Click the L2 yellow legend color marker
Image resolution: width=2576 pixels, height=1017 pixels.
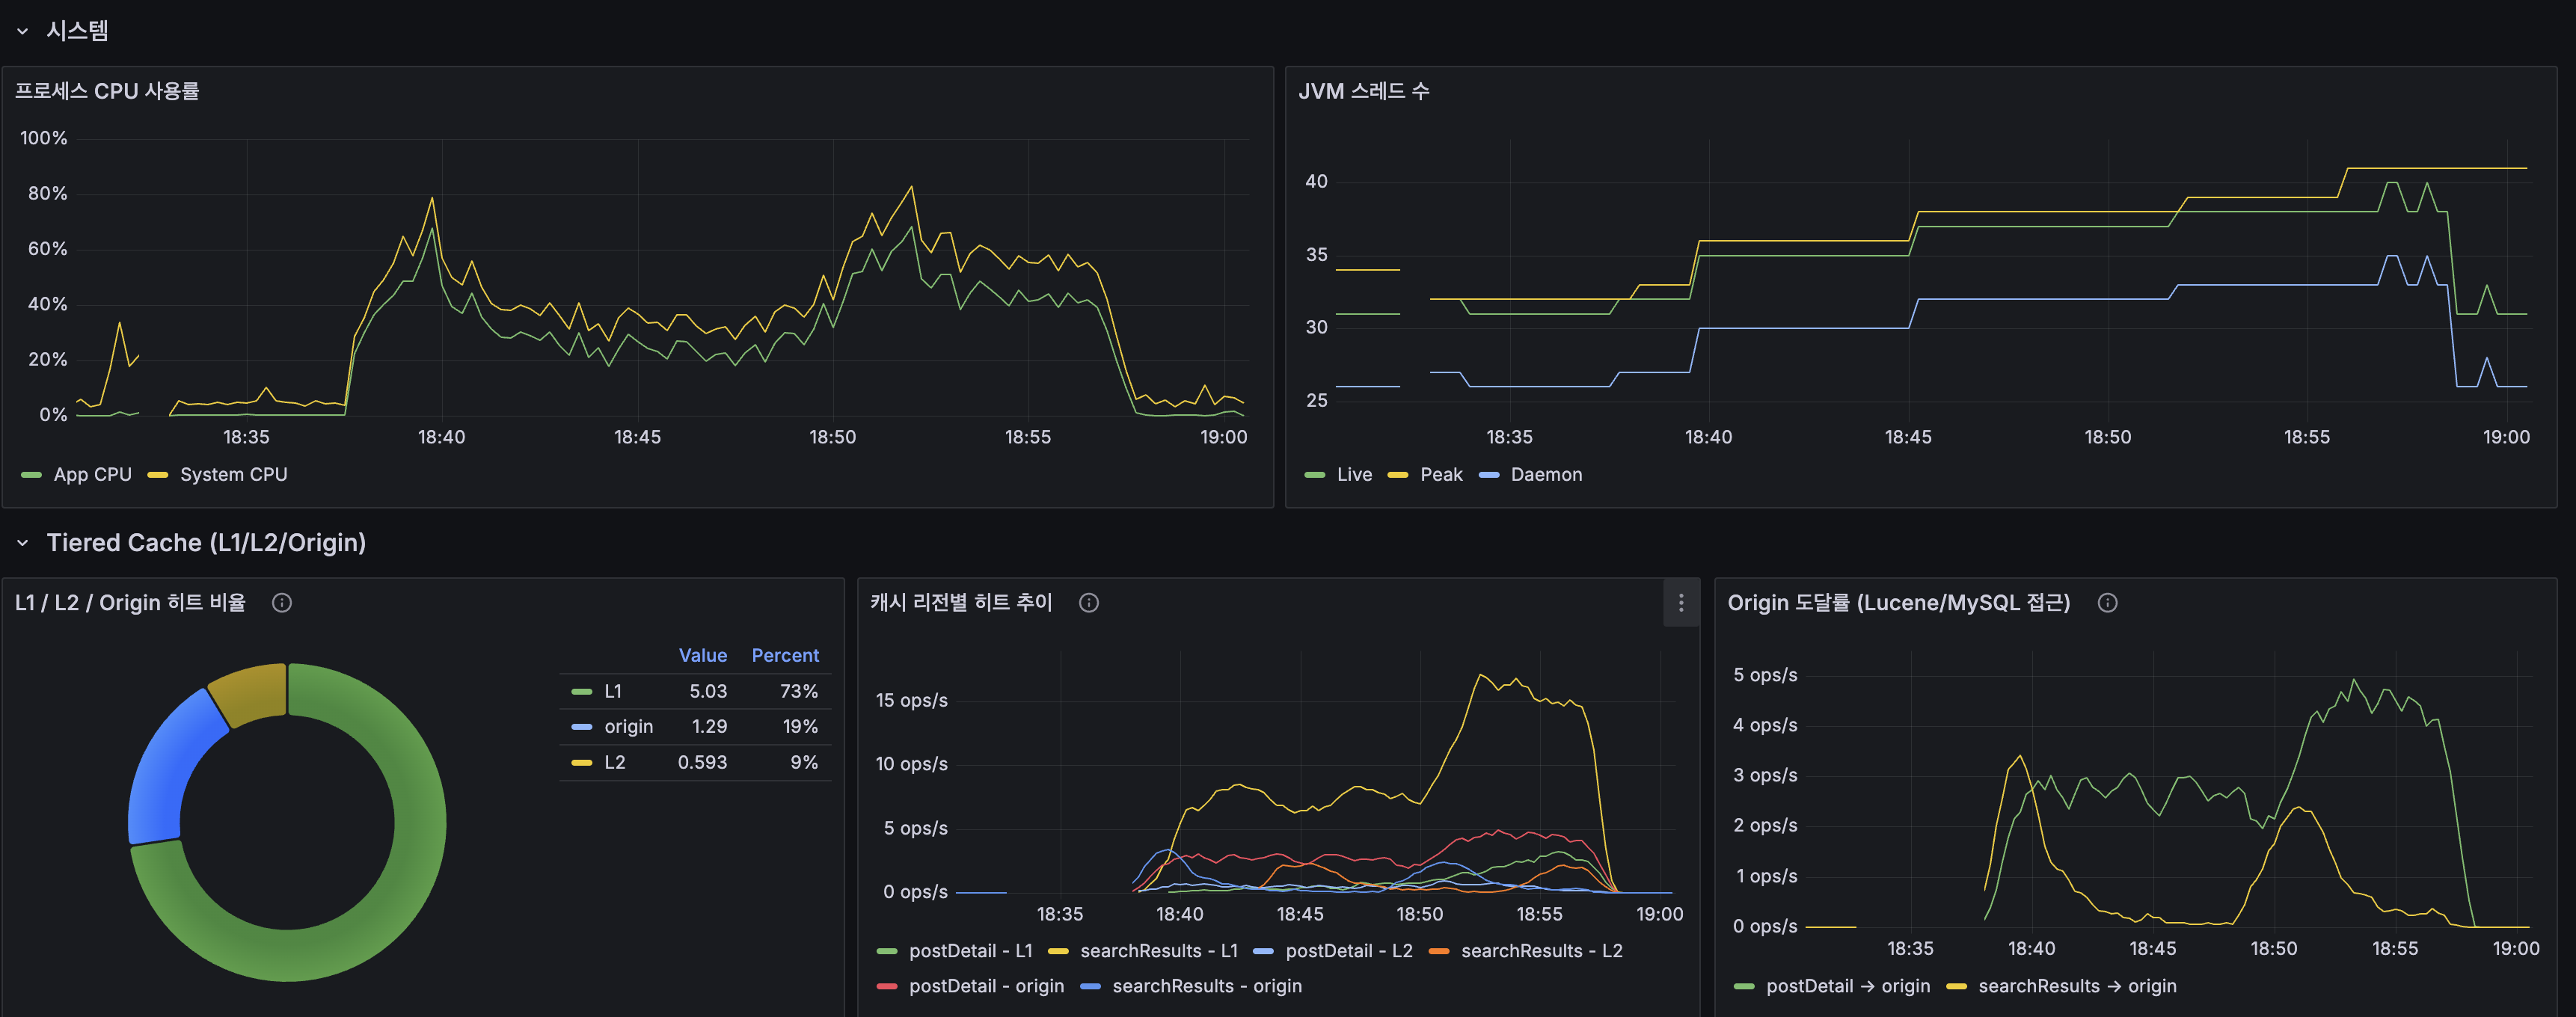pyautogui.click(x=581, y=763)
